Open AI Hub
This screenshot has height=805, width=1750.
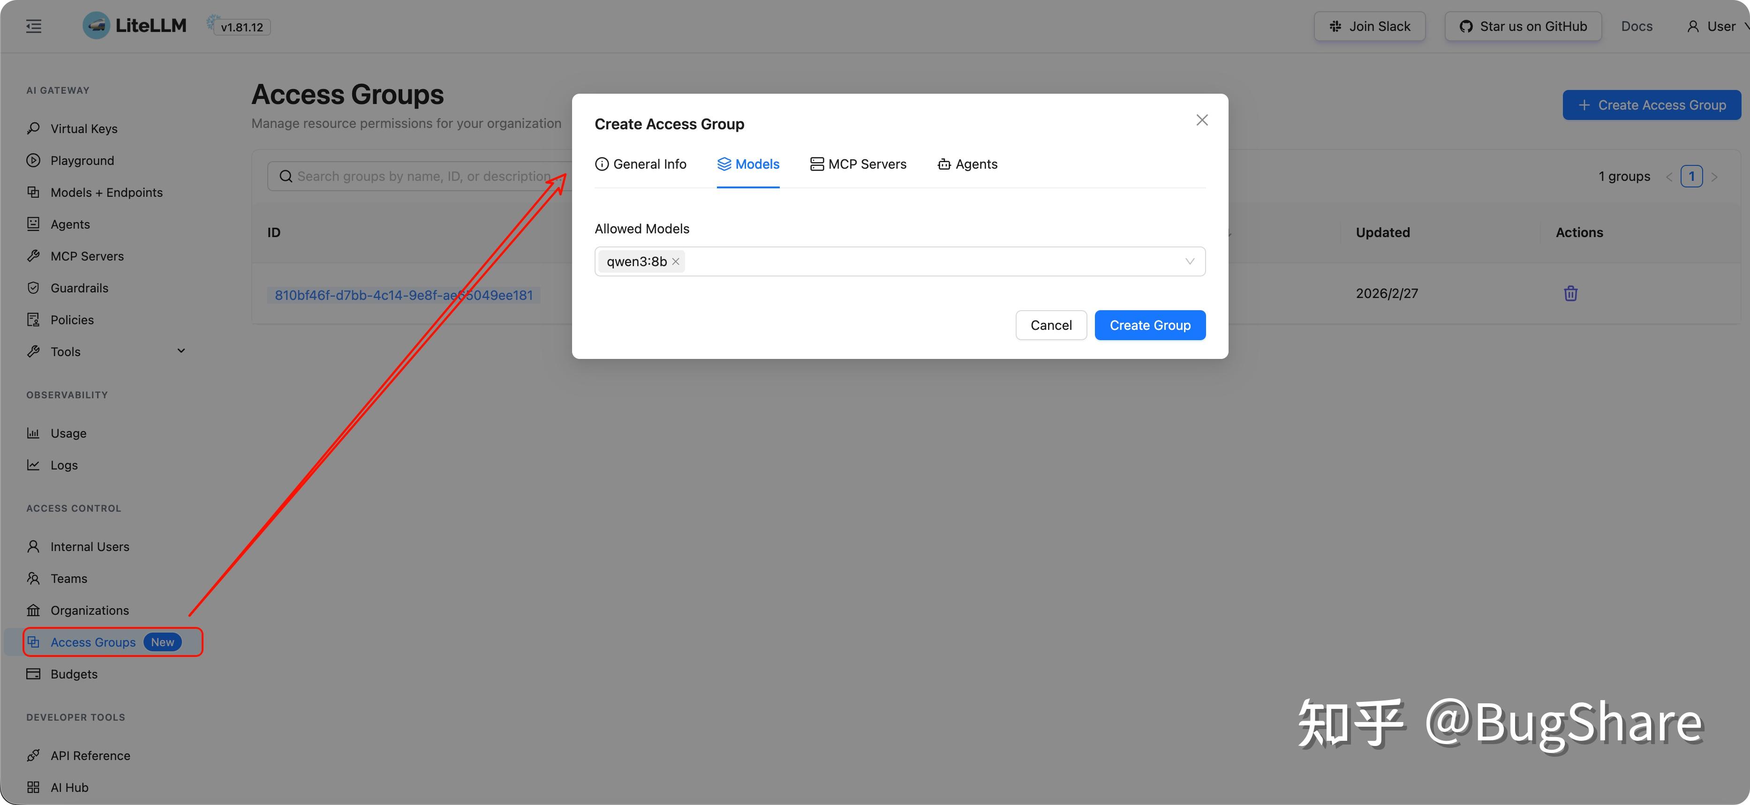[x=69, y=787]
